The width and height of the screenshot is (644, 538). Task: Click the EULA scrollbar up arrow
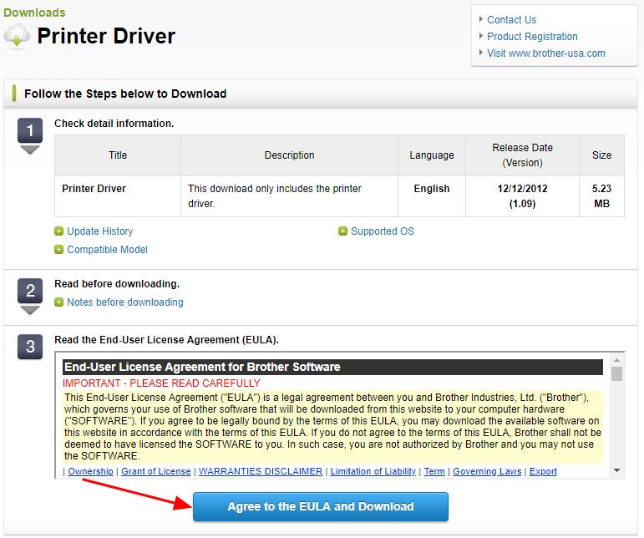point(617,361)
